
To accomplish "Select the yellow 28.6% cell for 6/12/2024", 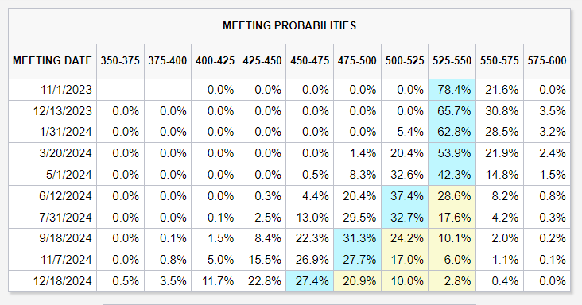I will point(452,196).
